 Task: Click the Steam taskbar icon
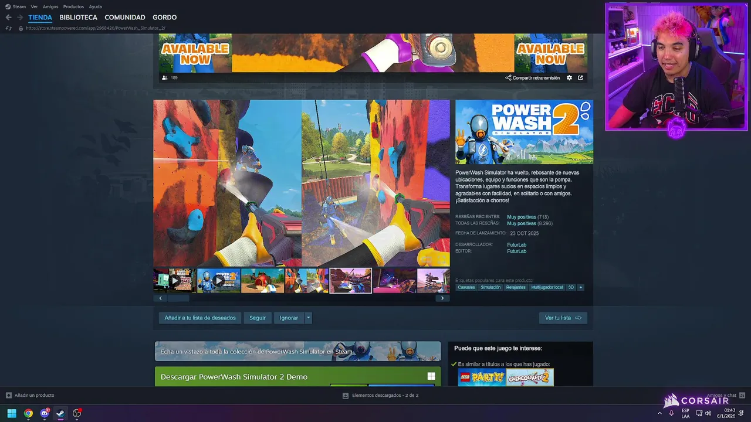60,413
